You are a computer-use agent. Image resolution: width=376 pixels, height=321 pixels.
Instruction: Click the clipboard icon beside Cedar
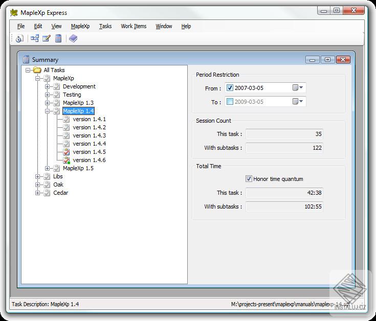(x=47, y=193)
